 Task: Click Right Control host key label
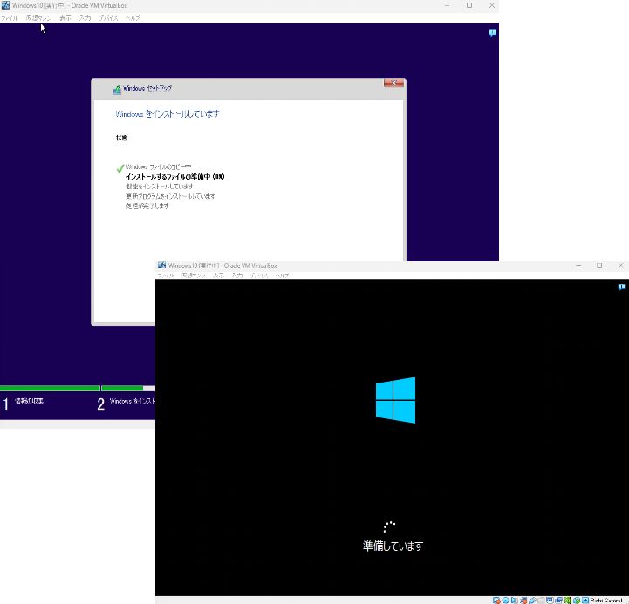click(x=606, y=600)
